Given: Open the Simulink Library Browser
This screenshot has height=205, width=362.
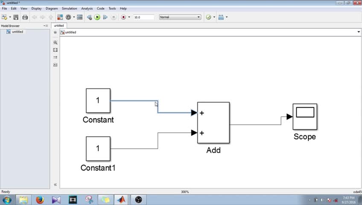Looking at the screenshot, I should click(x=60, y=17).
